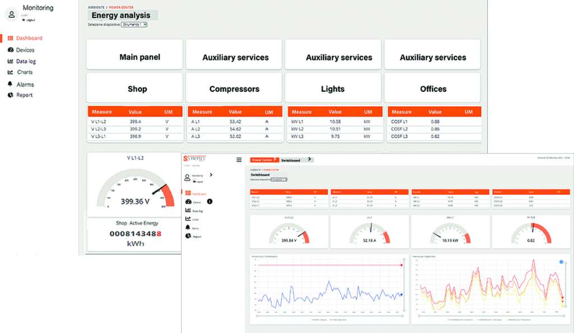Screen dimensions: 574x333
Task: Click the Offices card
Action: coord(433,88)
